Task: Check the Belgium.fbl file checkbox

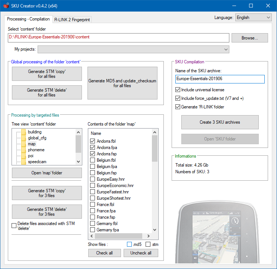Action: click(92, 160)
